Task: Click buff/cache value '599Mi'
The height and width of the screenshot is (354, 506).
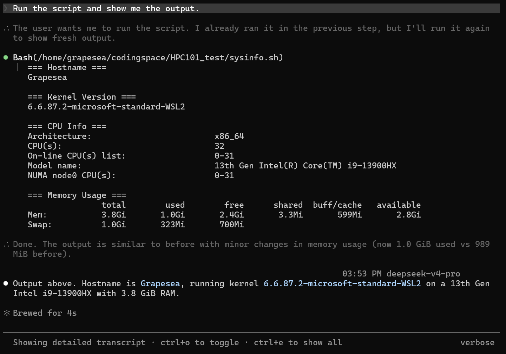Action: [350, 215]
